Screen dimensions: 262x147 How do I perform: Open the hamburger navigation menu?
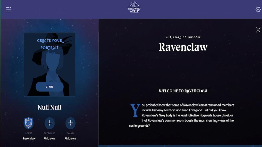(8, 10)
